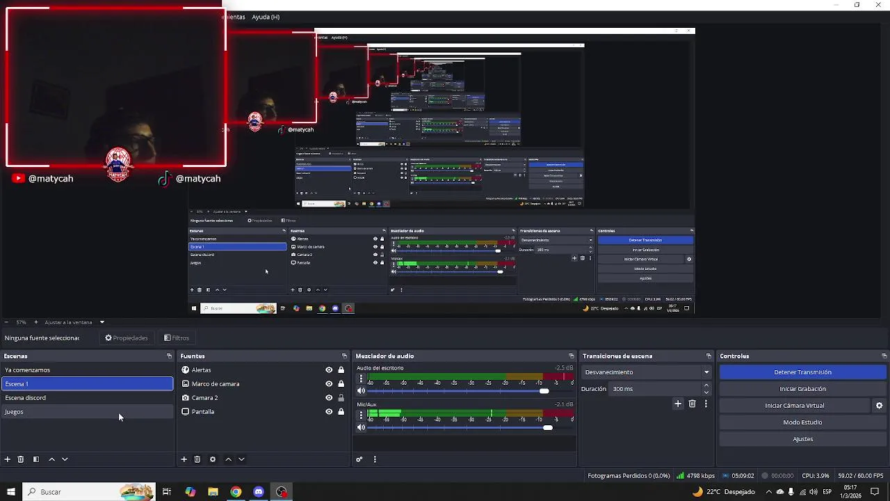The height and width of the screenshot is (501, 890).
Task: Select the Escena discord scene
Action: coord(87,398)
